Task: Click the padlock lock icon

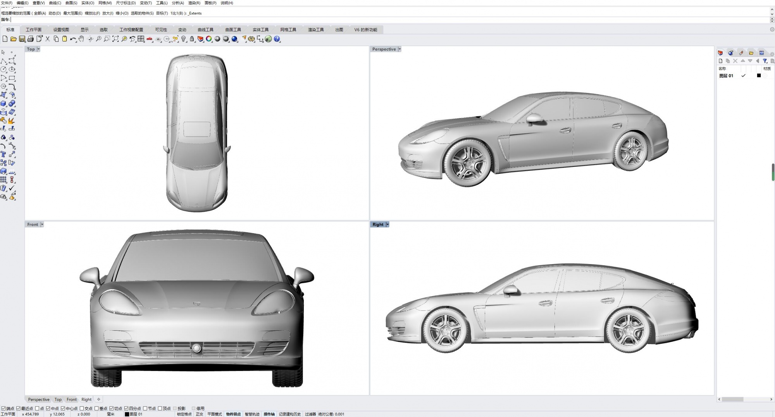Action: pyautogui.click(x=192, y=39)
